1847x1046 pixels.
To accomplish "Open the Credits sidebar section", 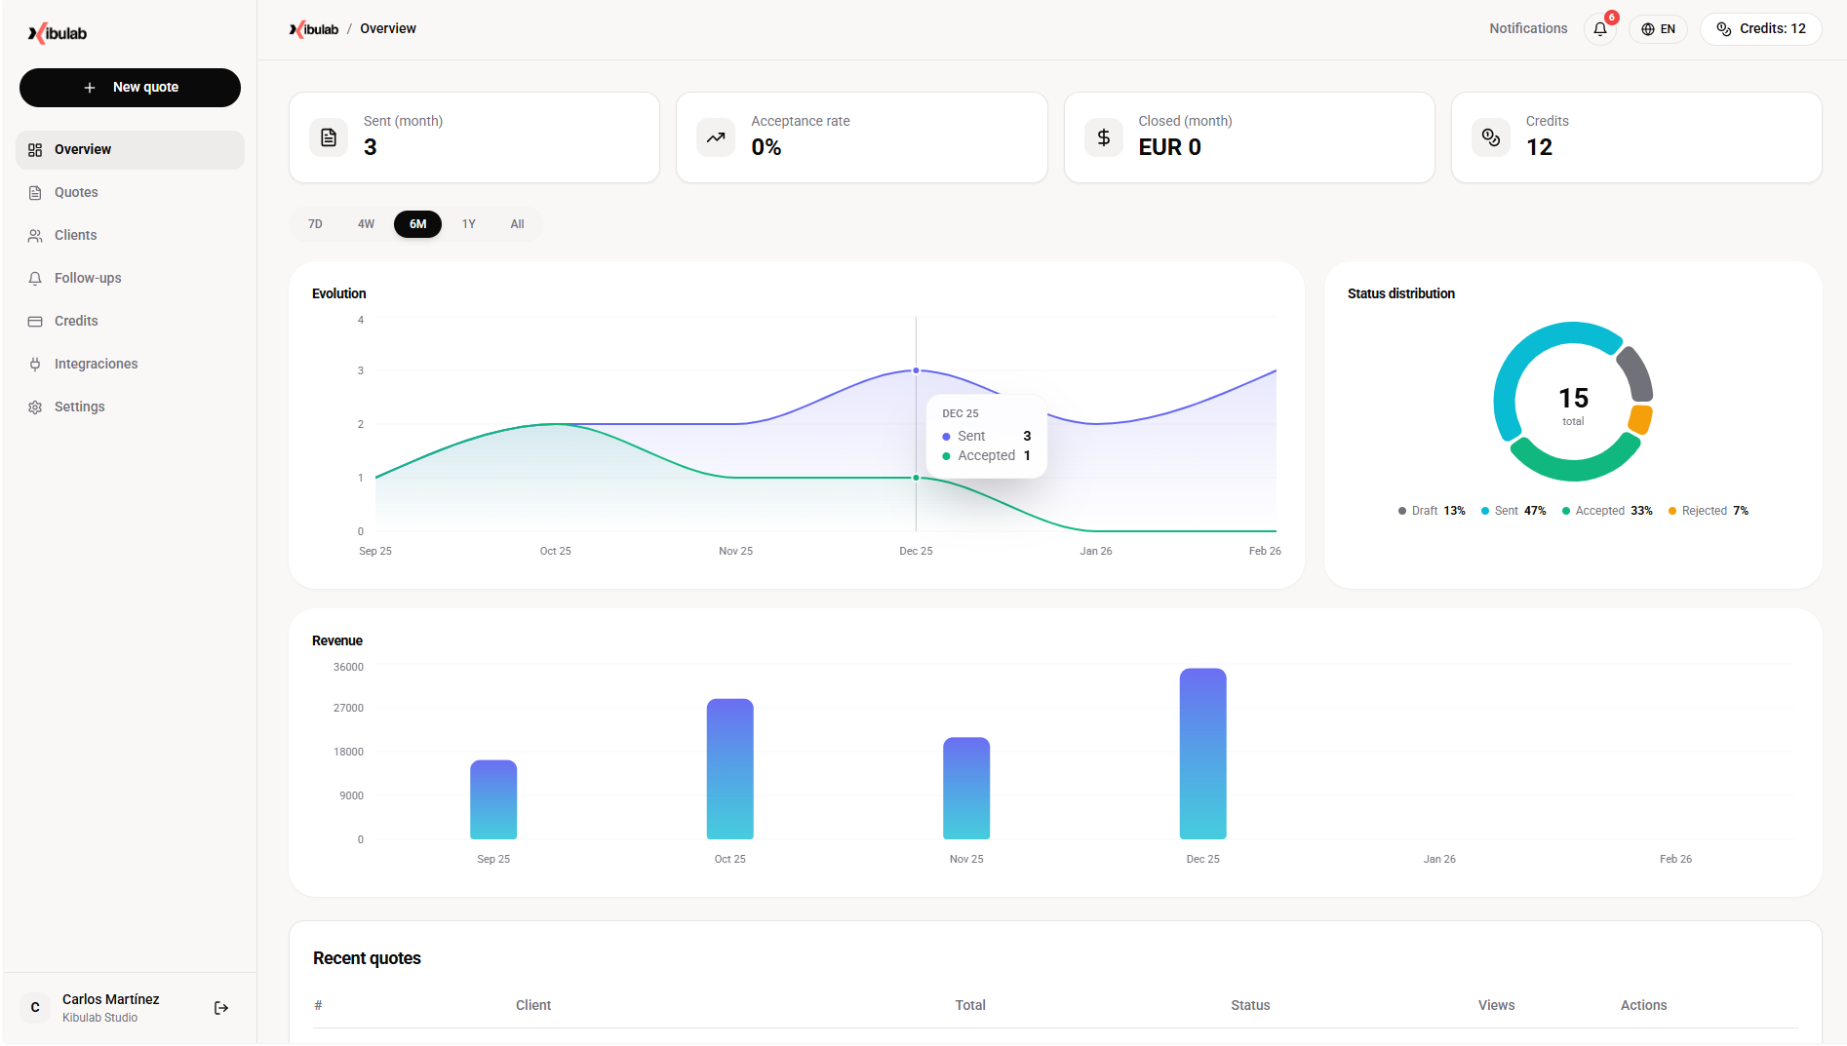I will pyautogui.click(x=76, y=321).
